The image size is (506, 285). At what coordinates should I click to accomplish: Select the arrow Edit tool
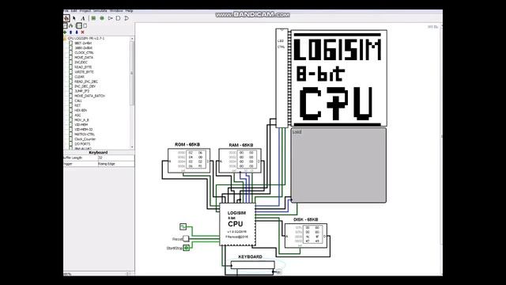coord(74,18)
